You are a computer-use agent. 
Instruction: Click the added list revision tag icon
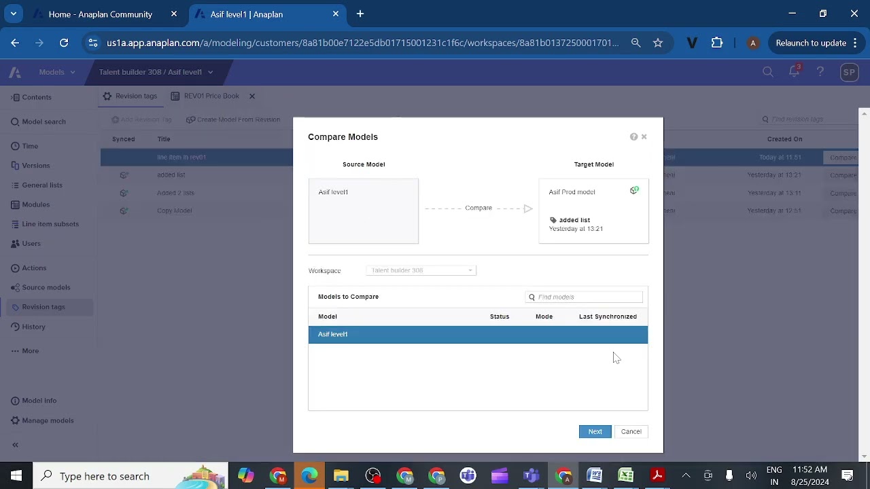[x=553, y=220]
